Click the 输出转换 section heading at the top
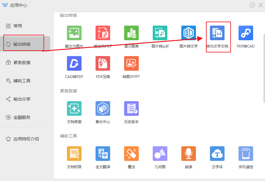The width and height of the screenshot is (265, 181). pyautogui.click(x=68, y=16)
